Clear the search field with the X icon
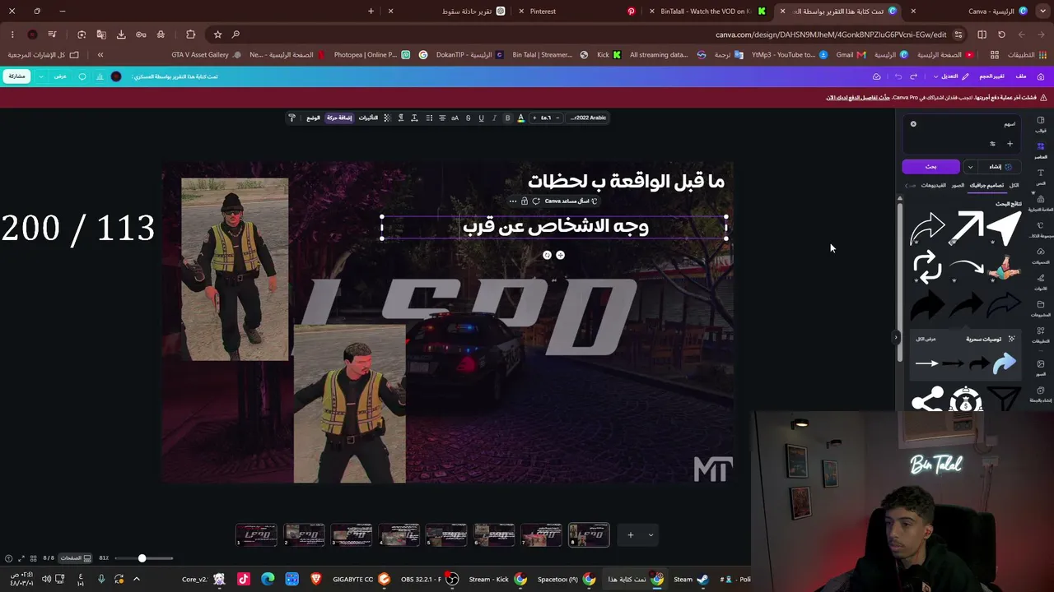Screen dimensions: 1054x592 (913, 124)
